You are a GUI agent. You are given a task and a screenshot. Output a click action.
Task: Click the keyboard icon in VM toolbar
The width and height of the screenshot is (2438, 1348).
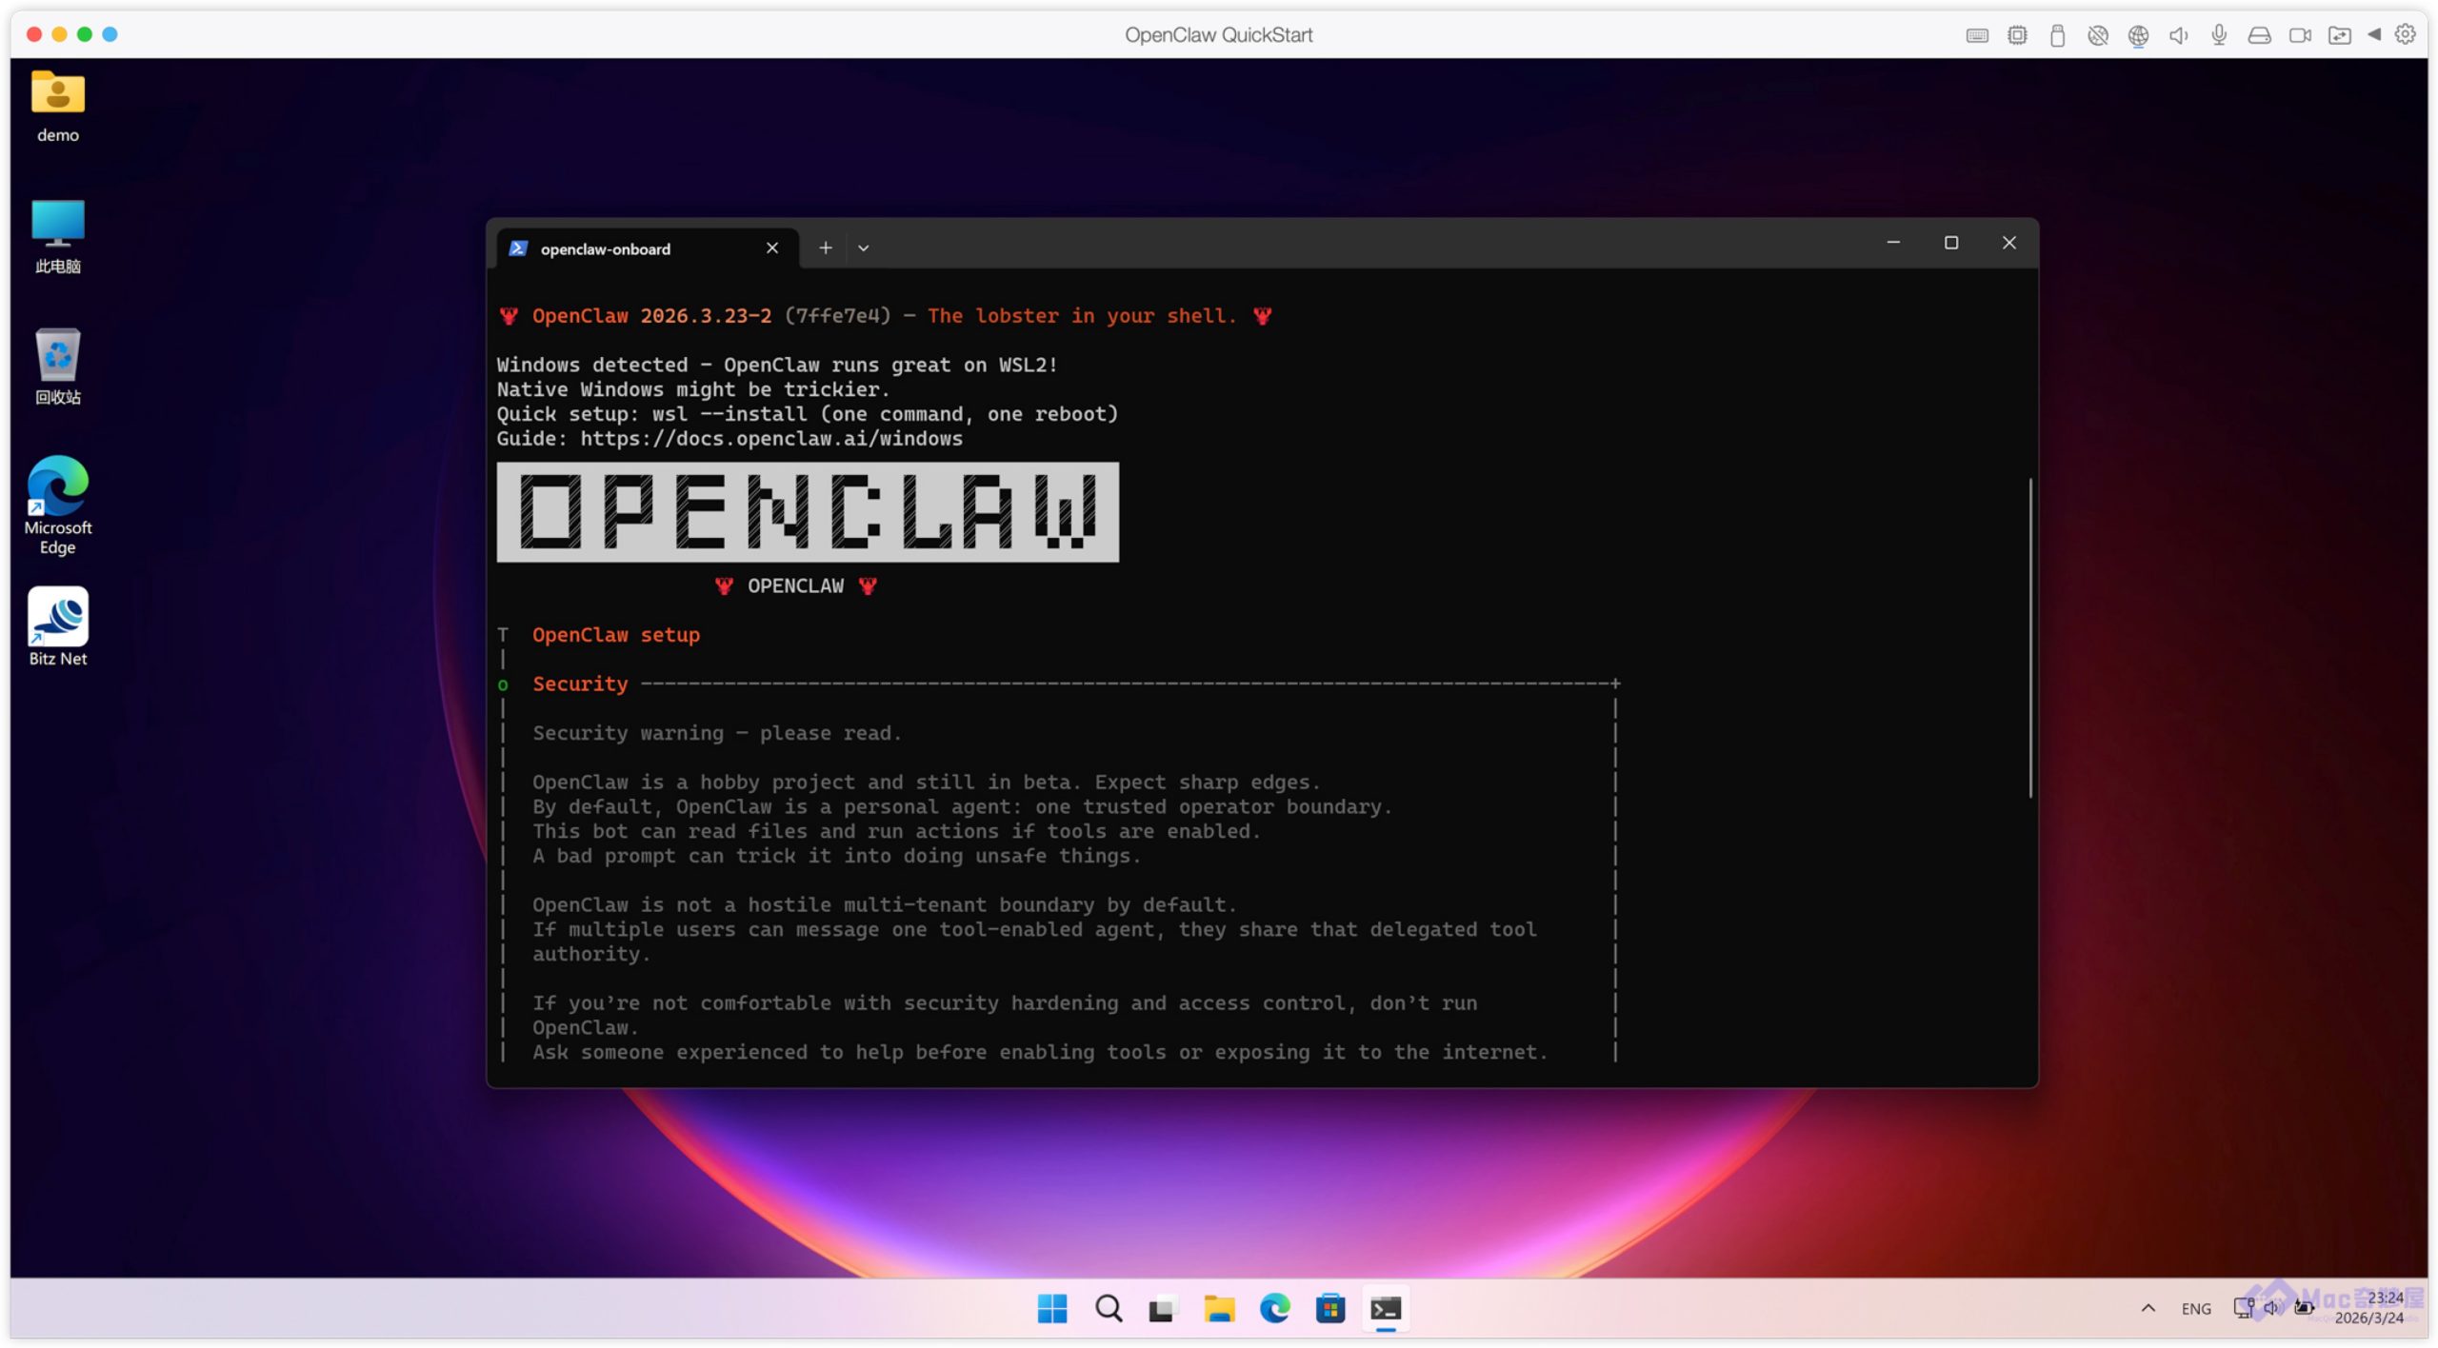click(x=1976, y=35)
